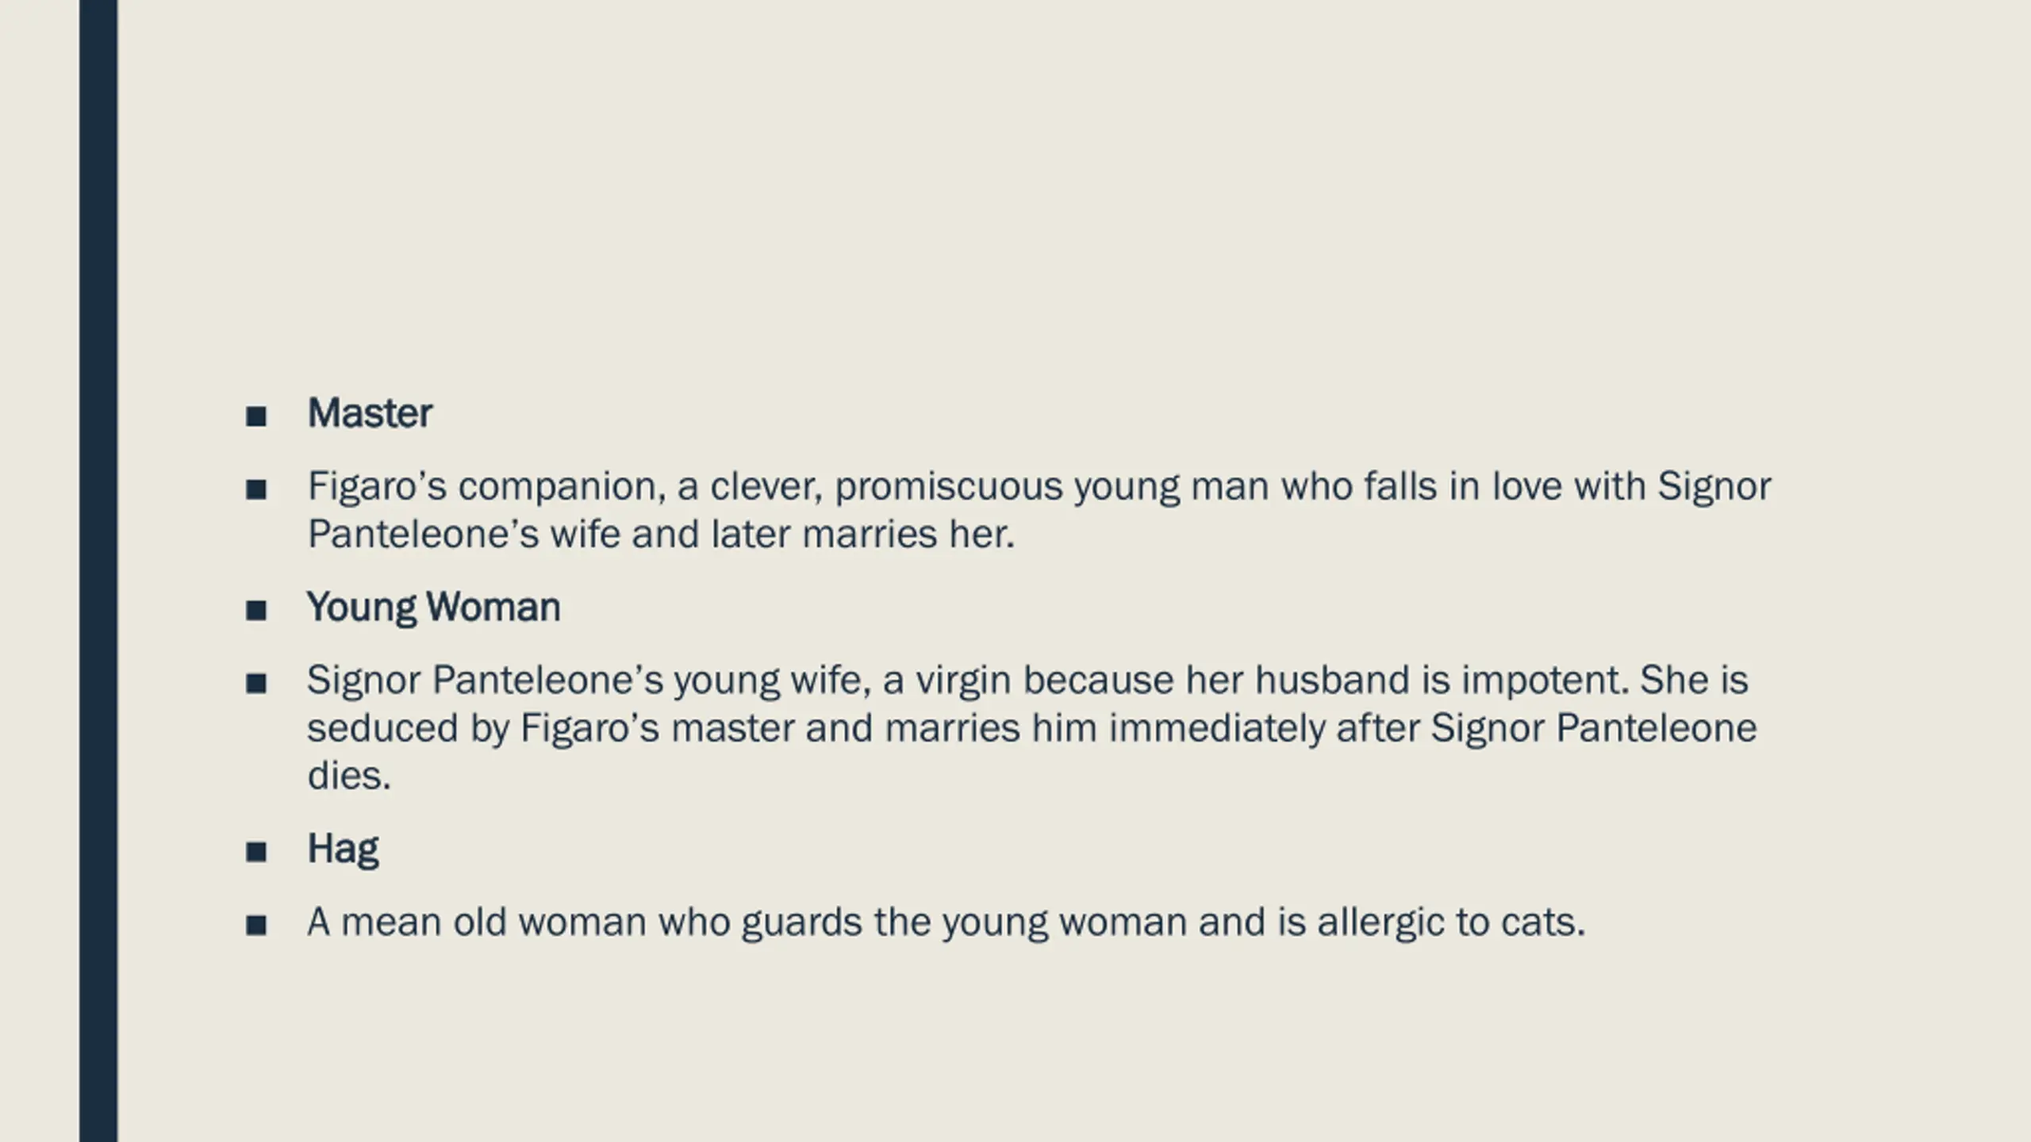Click the phrase later marries her
Viewport: 2031px width, 1142px height.
863,535
